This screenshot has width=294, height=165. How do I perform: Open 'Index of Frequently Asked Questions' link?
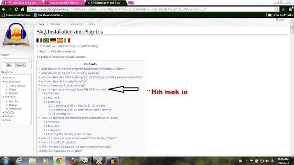tap(63, 57)
